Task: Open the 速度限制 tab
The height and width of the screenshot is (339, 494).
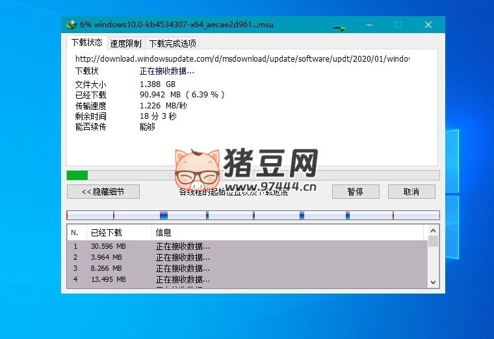Action: coord(125,44)
